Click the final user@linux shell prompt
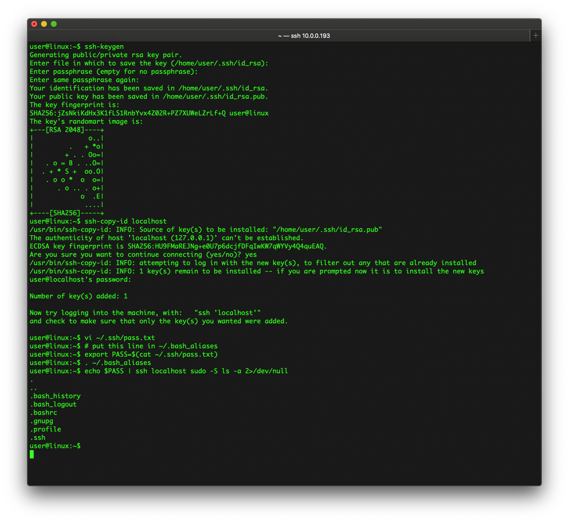The image size is (569, 522). [55, 446]
